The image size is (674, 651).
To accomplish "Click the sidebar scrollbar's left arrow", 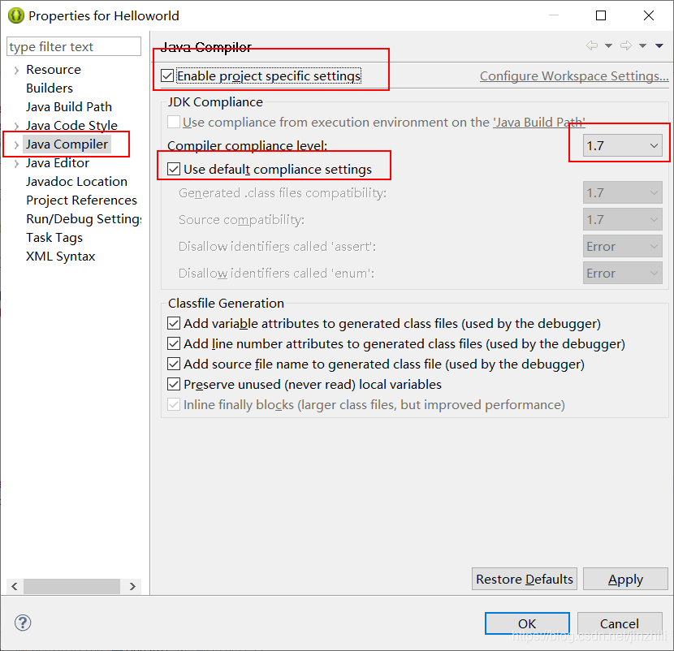I will click(x=14, y=586).
